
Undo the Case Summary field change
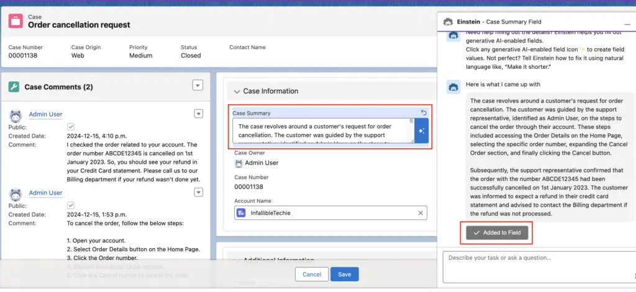click(x=424, y=113)
